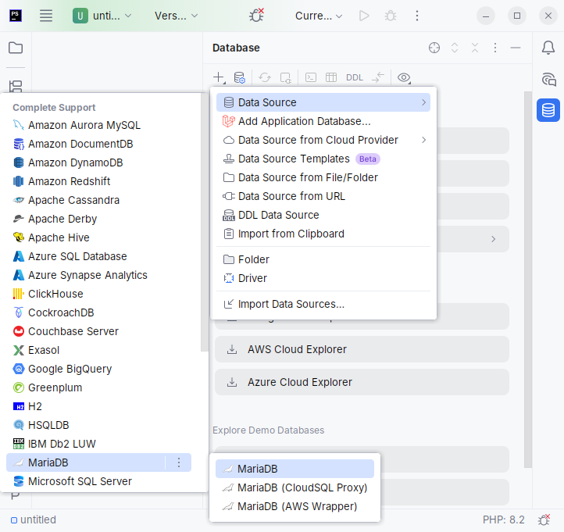Viewport: 564px width, 532px height.
Task: Select Apache Cassandra
Action: 99,200
